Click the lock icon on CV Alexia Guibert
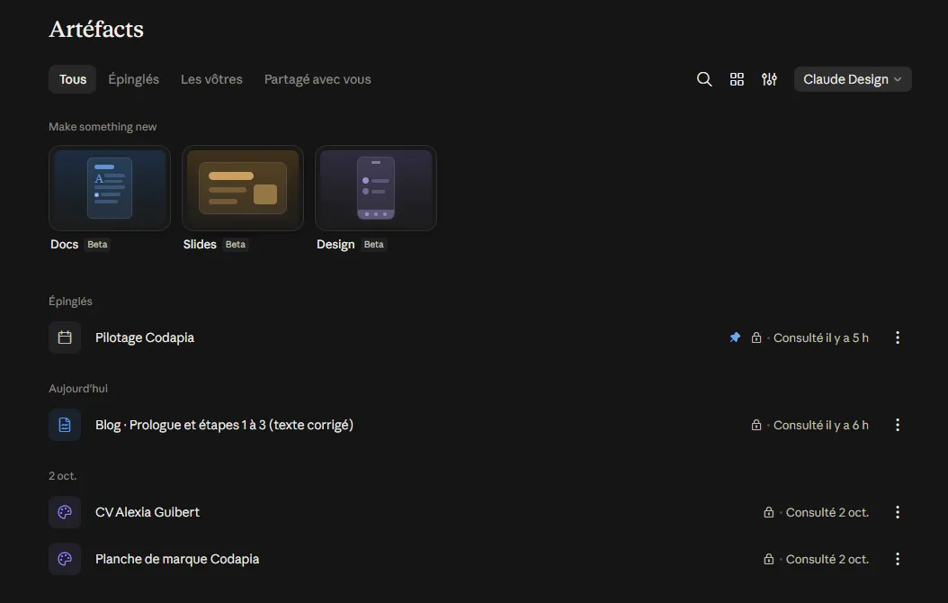This screenshot has height=603, width=948. [768, 512]
